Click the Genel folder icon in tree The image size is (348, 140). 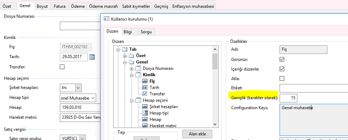[131, 62]
